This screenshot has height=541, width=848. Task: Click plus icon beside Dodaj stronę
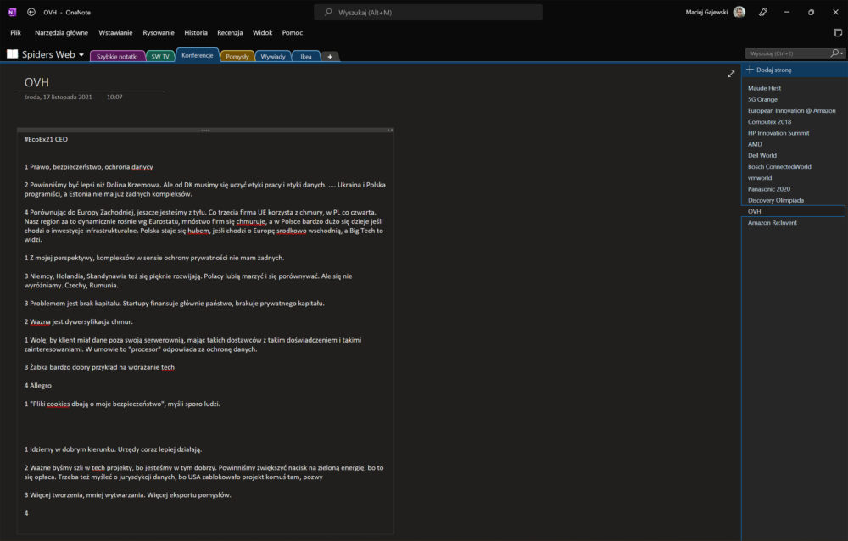750,70
